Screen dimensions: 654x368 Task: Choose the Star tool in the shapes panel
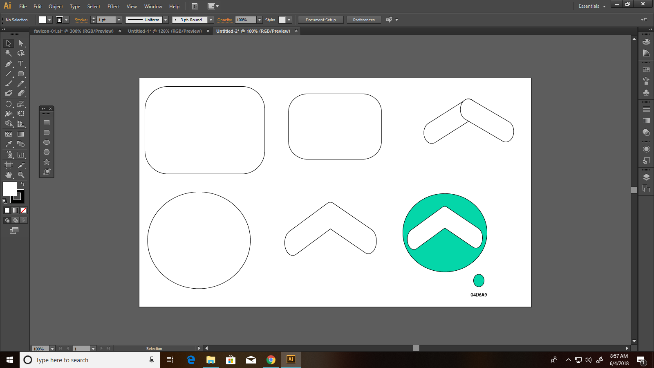point(46,162)
